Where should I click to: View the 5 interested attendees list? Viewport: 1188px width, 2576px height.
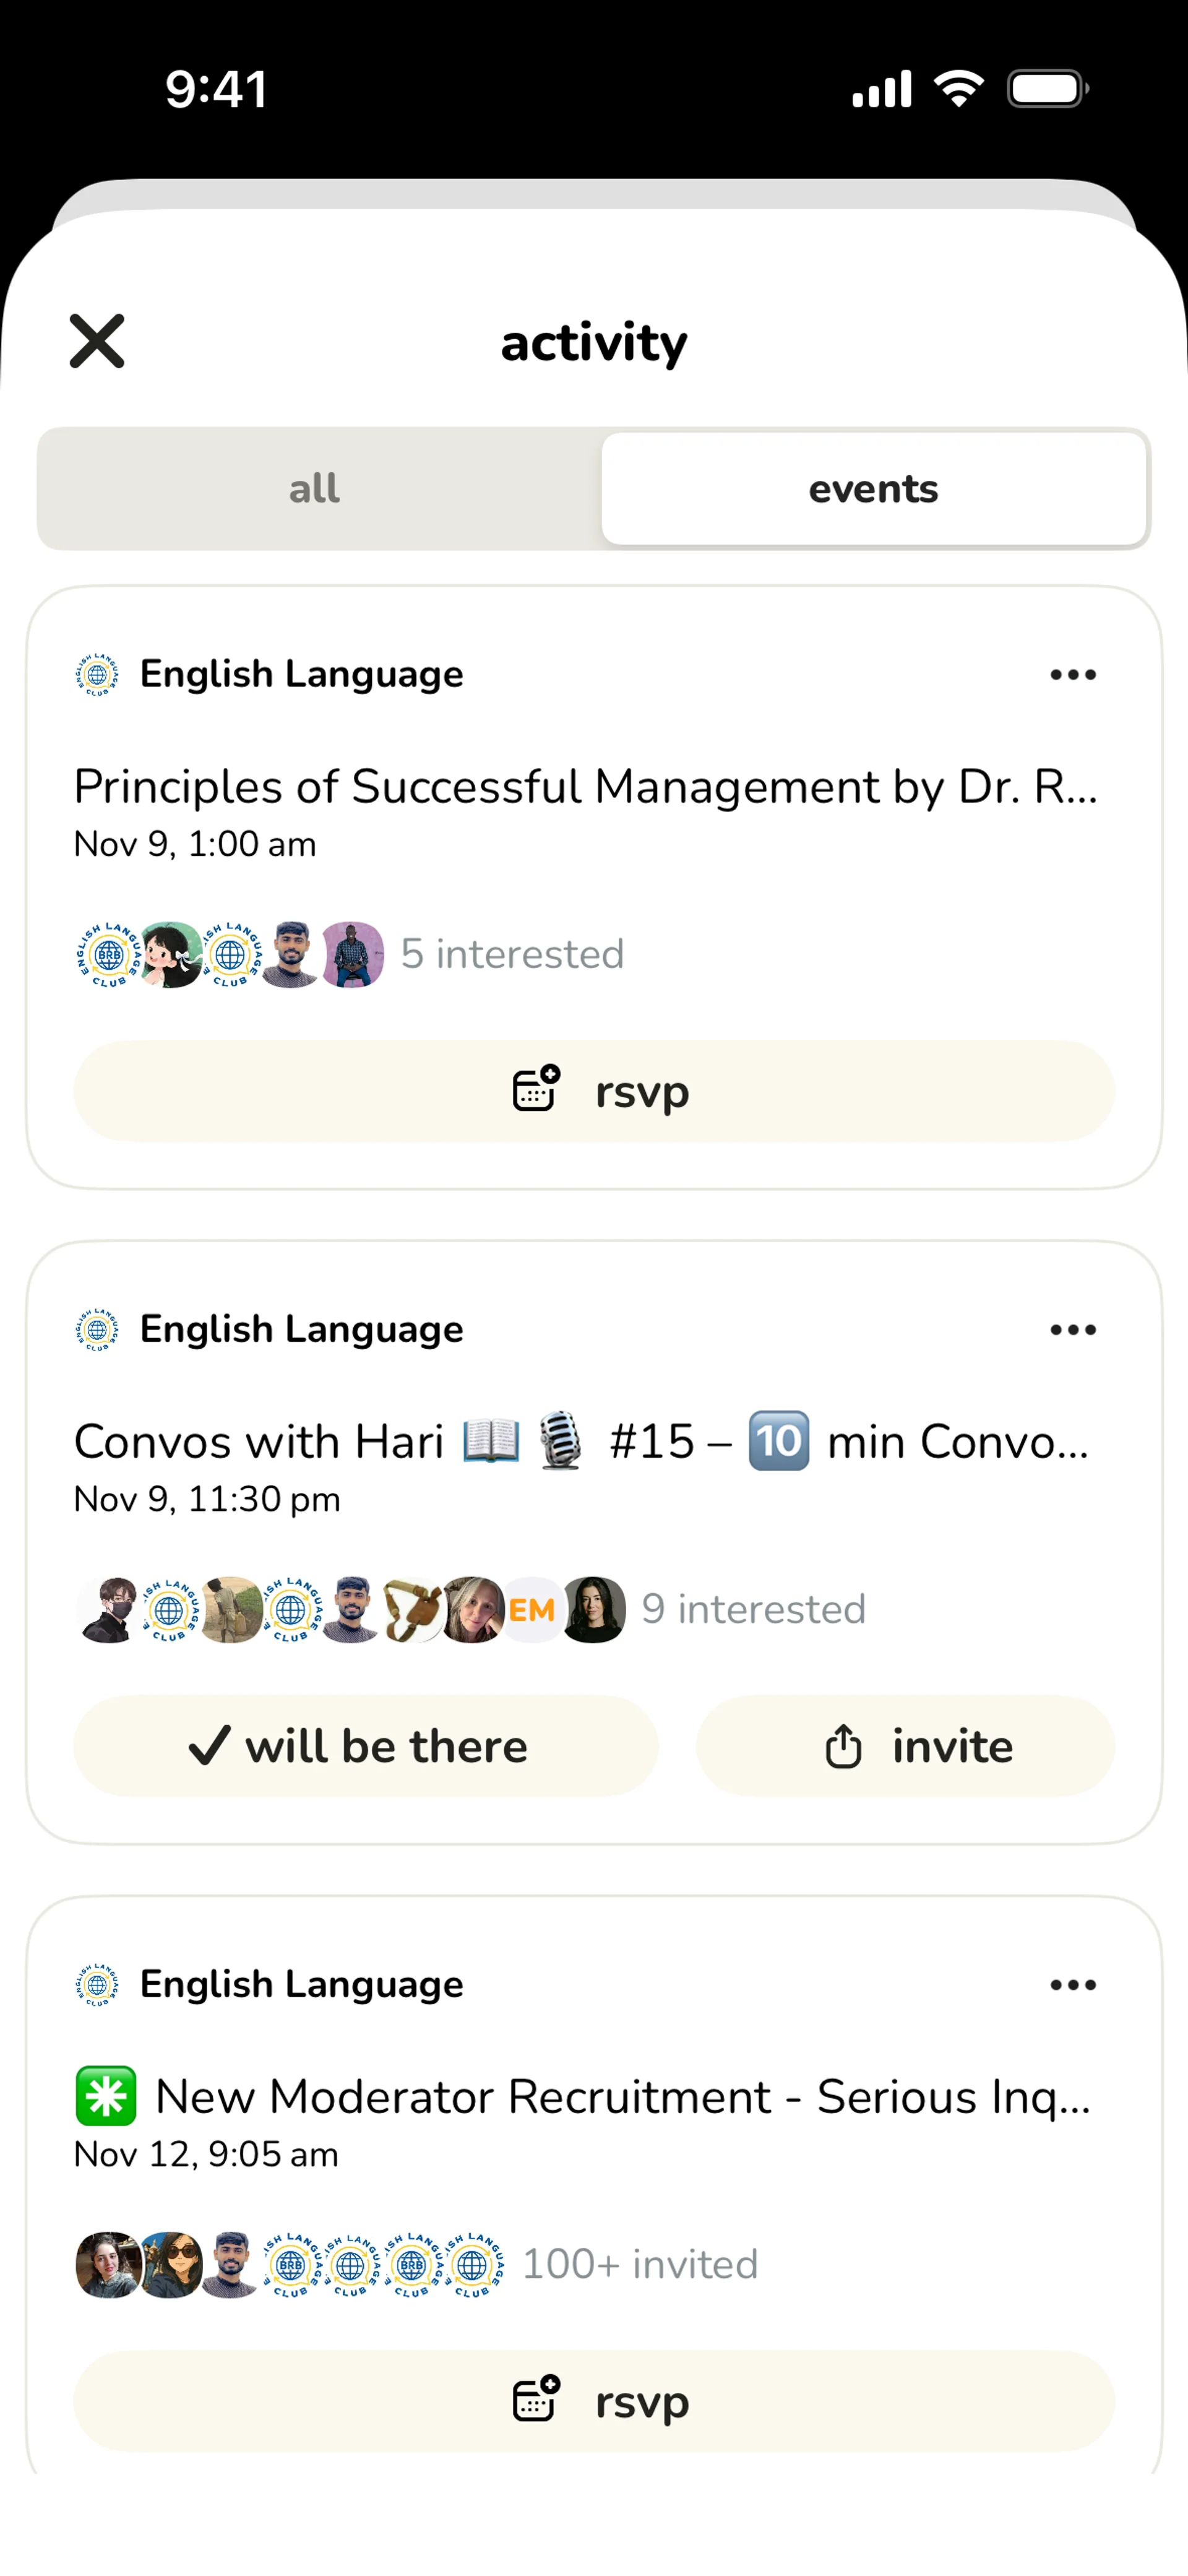tap(512, 955)
